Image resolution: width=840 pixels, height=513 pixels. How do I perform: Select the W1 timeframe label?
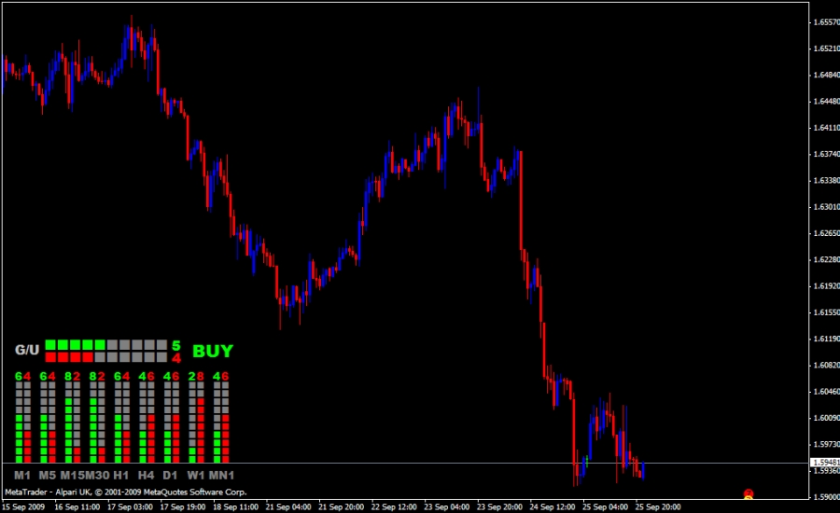click(x=195, y=474)
